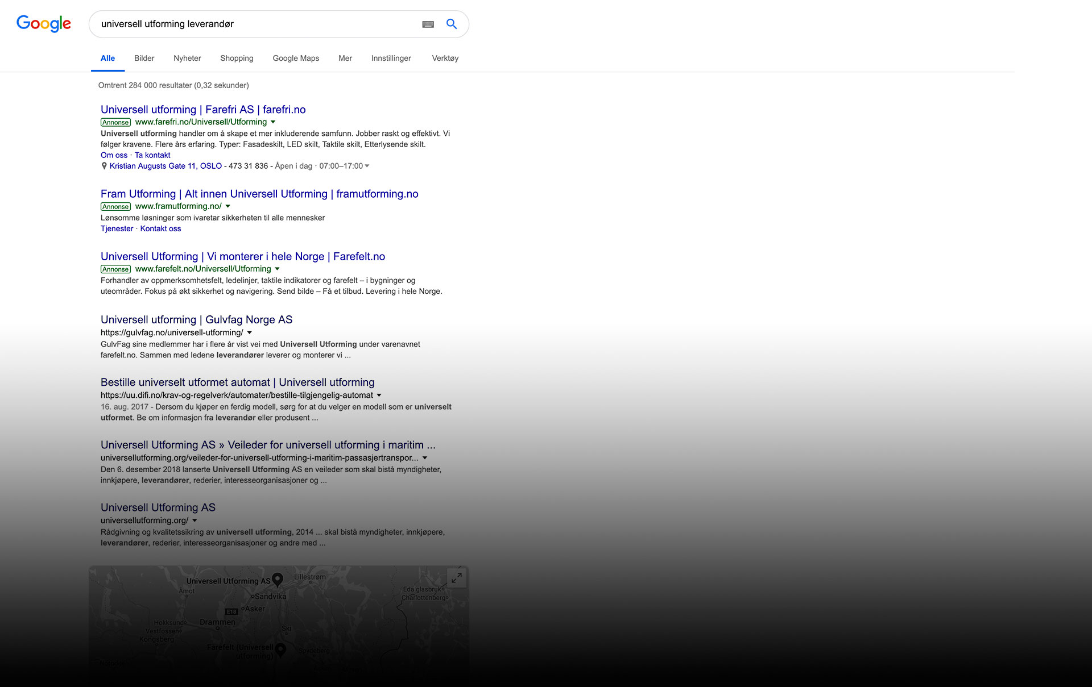Open the Verktøy options
Image resolution: width=1092 pixels, height=687 pixels.
click(445, 58)
